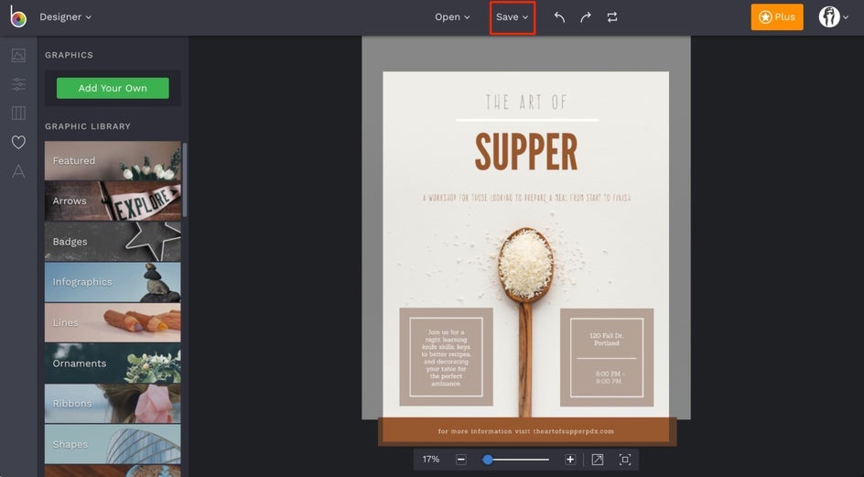Open the Shapes graphics category
This screenshot has height=477, width=864.
[x=113, y=444]
